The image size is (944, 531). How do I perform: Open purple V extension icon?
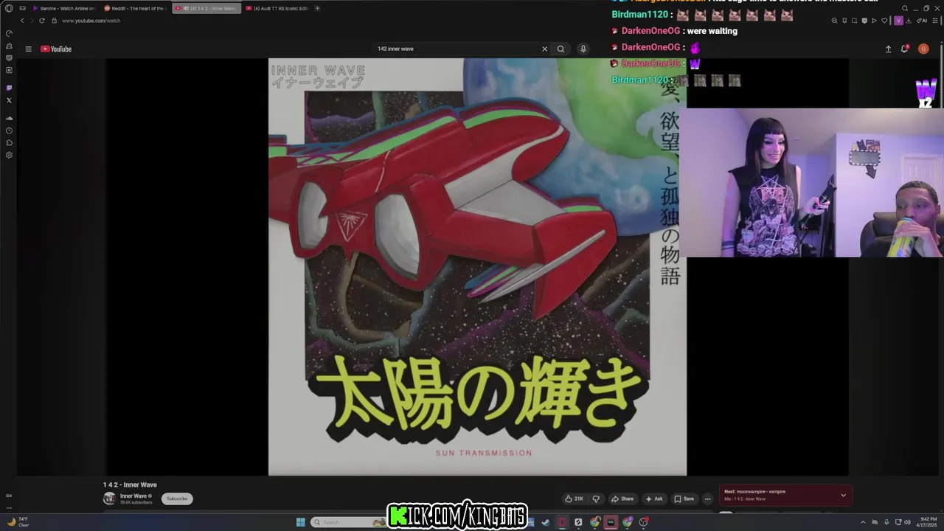898,21
